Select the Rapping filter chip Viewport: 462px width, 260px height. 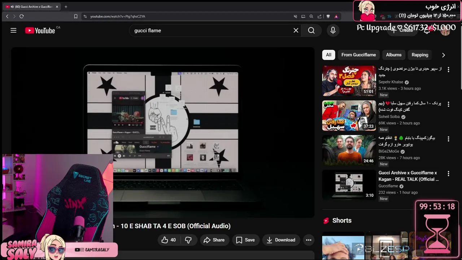[x=420, y=55]
